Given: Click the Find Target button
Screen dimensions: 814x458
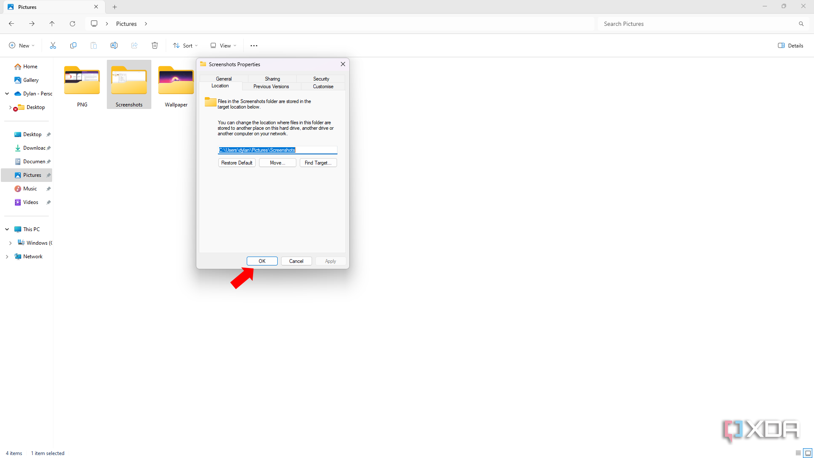Looking at the screenshot, I should (318, 162).
